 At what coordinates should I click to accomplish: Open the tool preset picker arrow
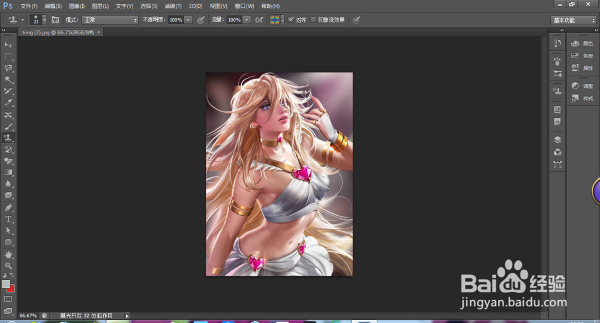(23, 20)
